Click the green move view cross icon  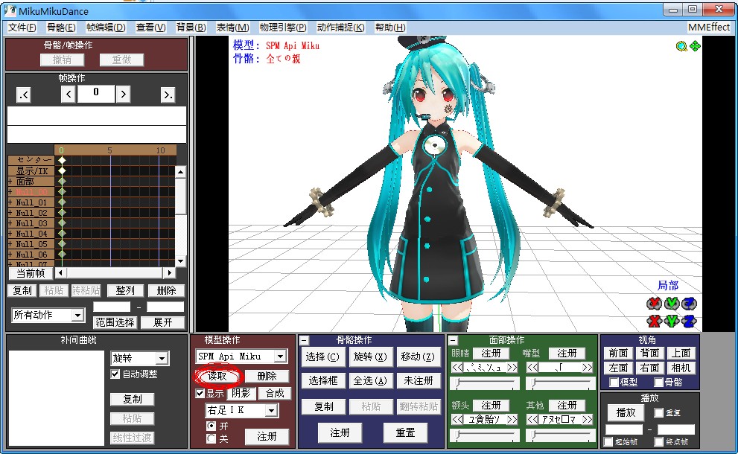click(x=695, y=46)
